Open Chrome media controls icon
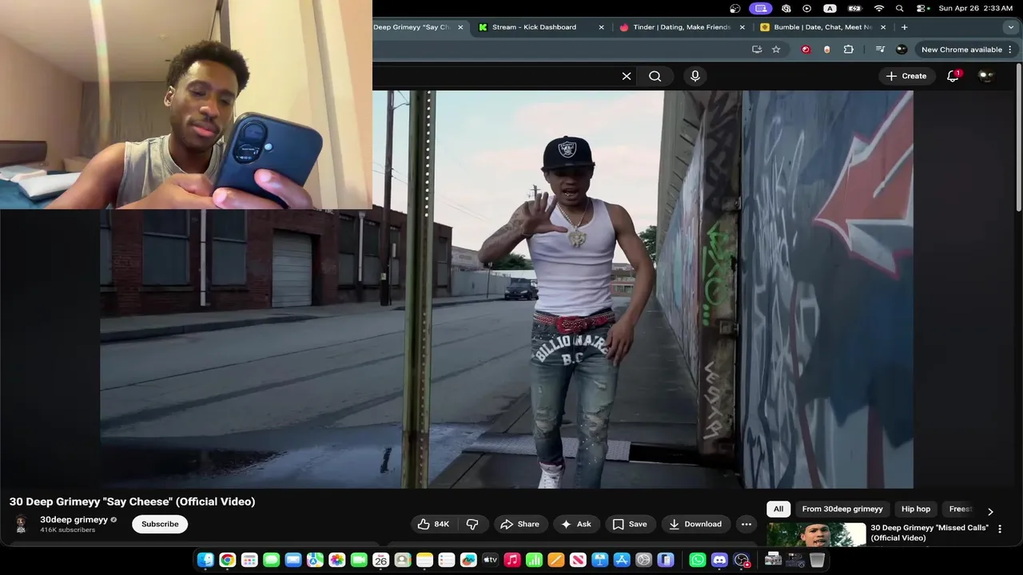Screen dimensions: 1023x575 [880, 50]
